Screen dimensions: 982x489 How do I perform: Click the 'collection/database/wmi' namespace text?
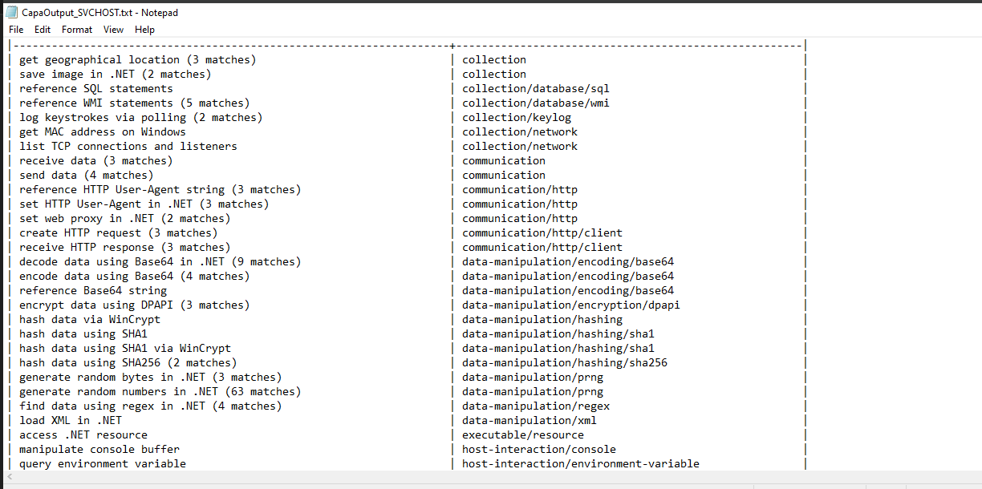536,103
